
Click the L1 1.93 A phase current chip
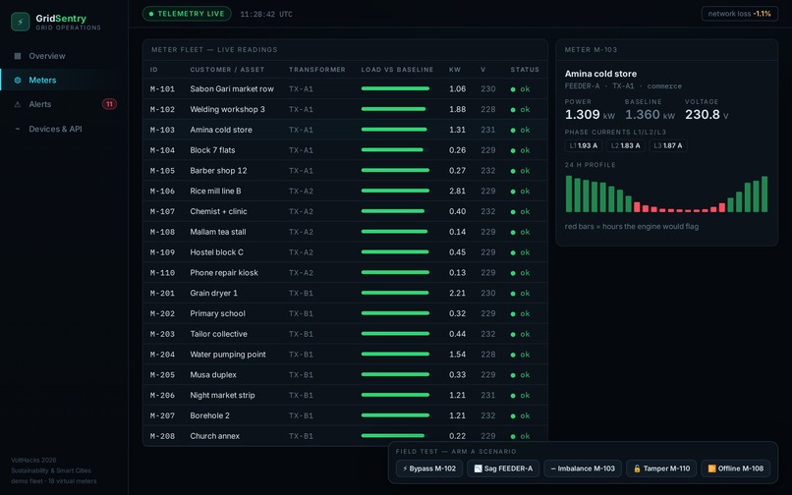(584, 145)
